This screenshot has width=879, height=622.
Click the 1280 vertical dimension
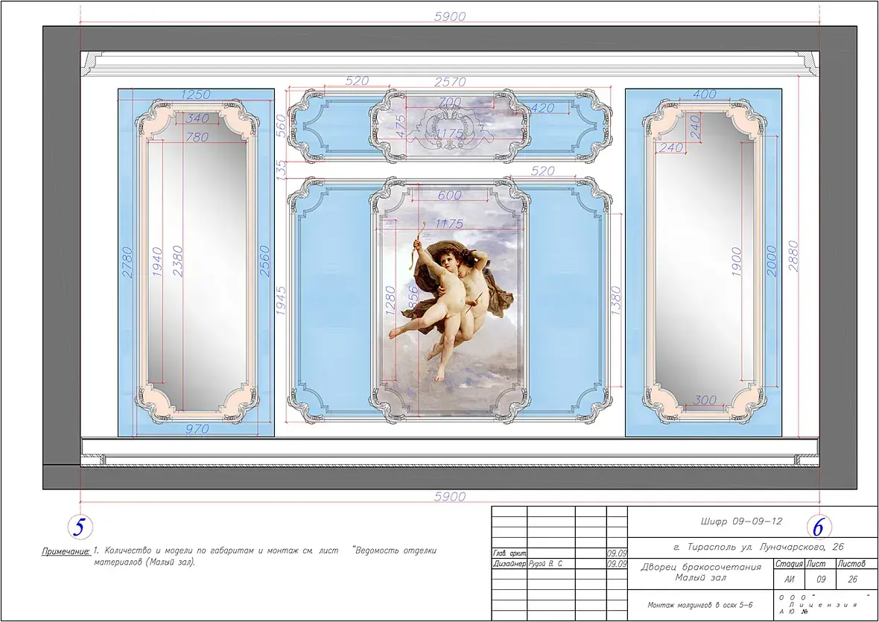click(391, 300)
